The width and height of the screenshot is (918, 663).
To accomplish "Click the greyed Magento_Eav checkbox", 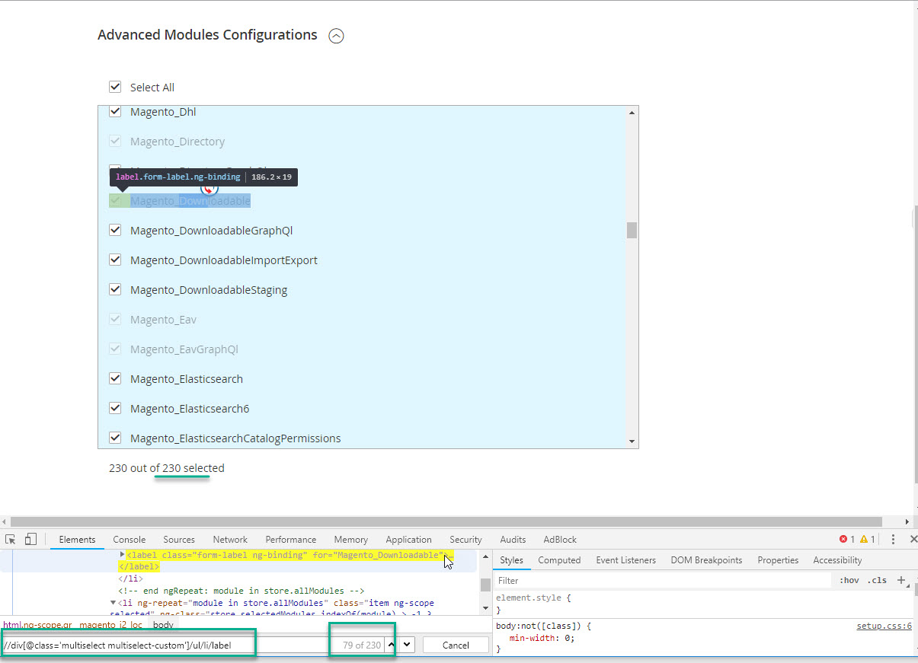I will pos(115,319).
